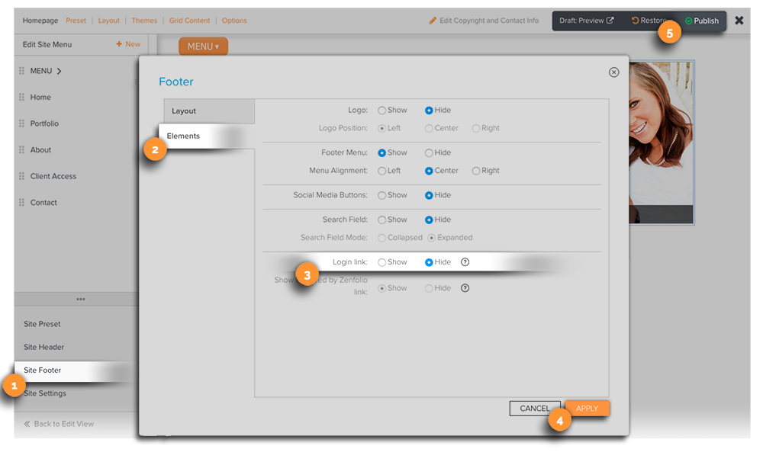Set Footer Menu to Show
Image resolution: width=763 pixels, height=452 pixels.
pyautogui.click(x=382, y=152)
